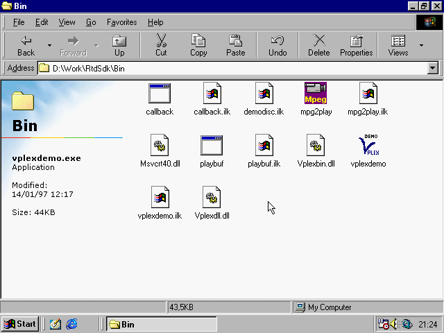Select the callback application file

(x=160, y=93)
